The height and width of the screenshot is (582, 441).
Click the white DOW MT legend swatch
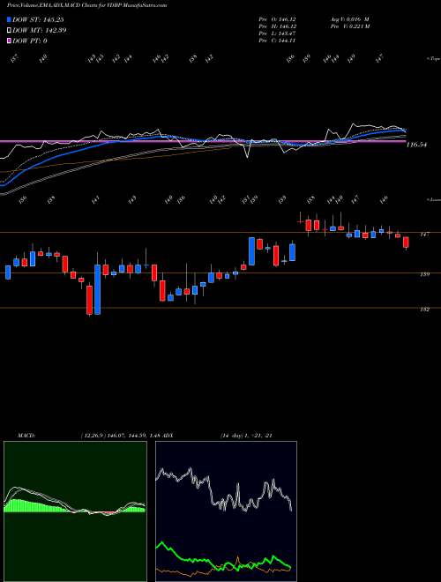coord(9,30)
